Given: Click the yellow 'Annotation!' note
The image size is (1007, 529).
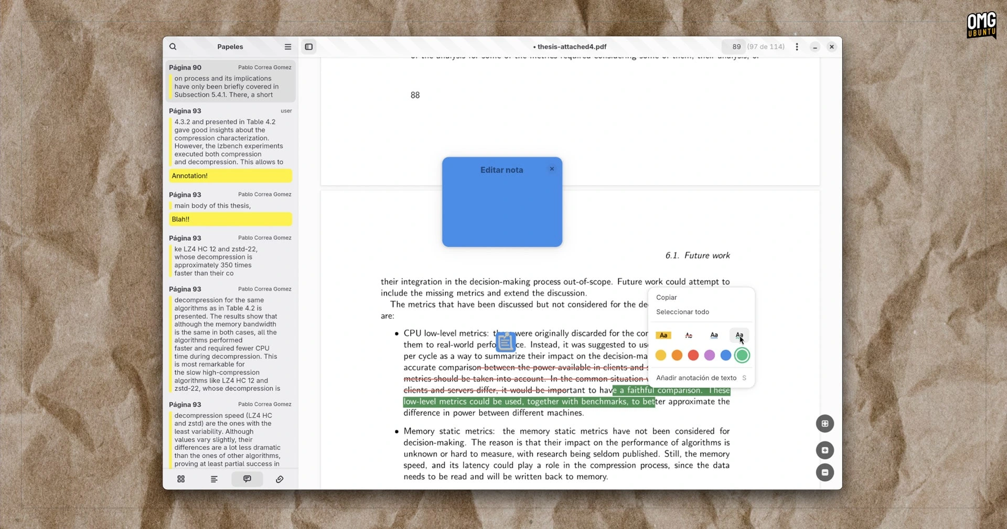Looking at the screenshot, I should click(x=230, y=176).
